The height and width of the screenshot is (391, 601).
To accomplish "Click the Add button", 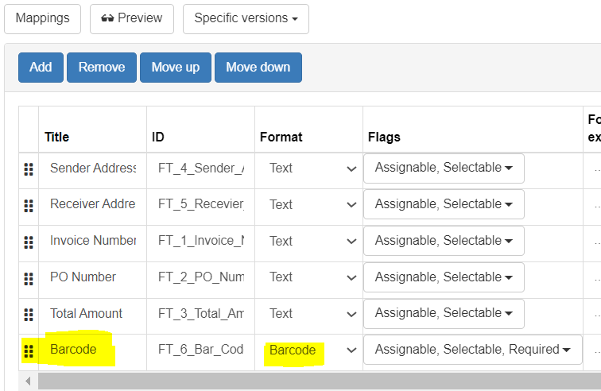I will (x=41, y=68).
